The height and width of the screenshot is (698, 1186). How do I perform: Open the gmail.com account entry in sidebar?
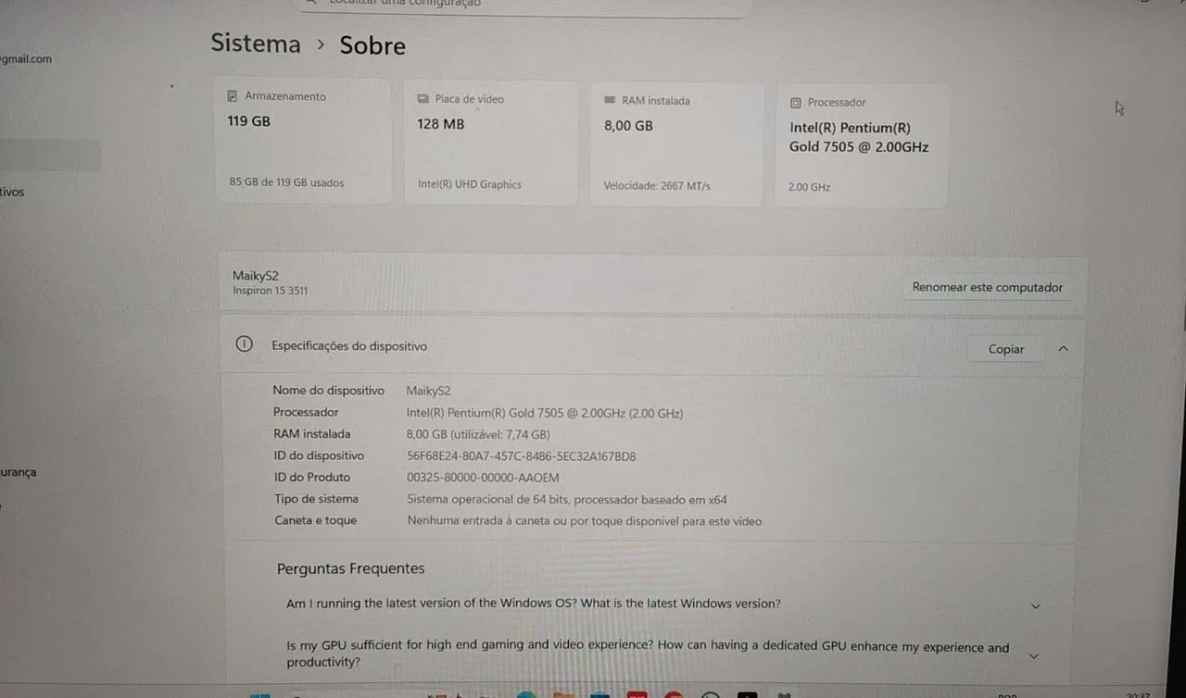point(26,59)
